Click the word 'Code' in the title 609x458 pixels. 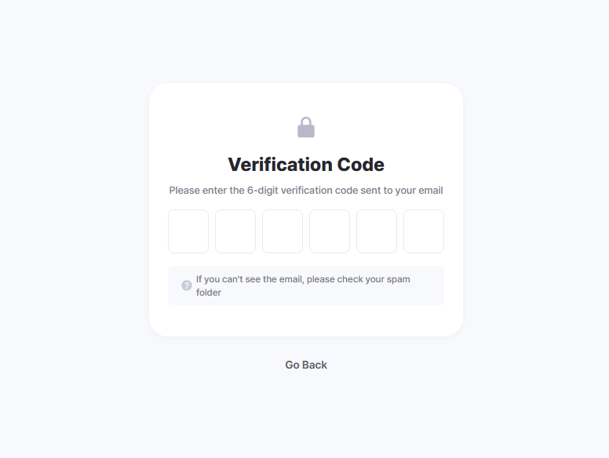[x=360, y=165]
